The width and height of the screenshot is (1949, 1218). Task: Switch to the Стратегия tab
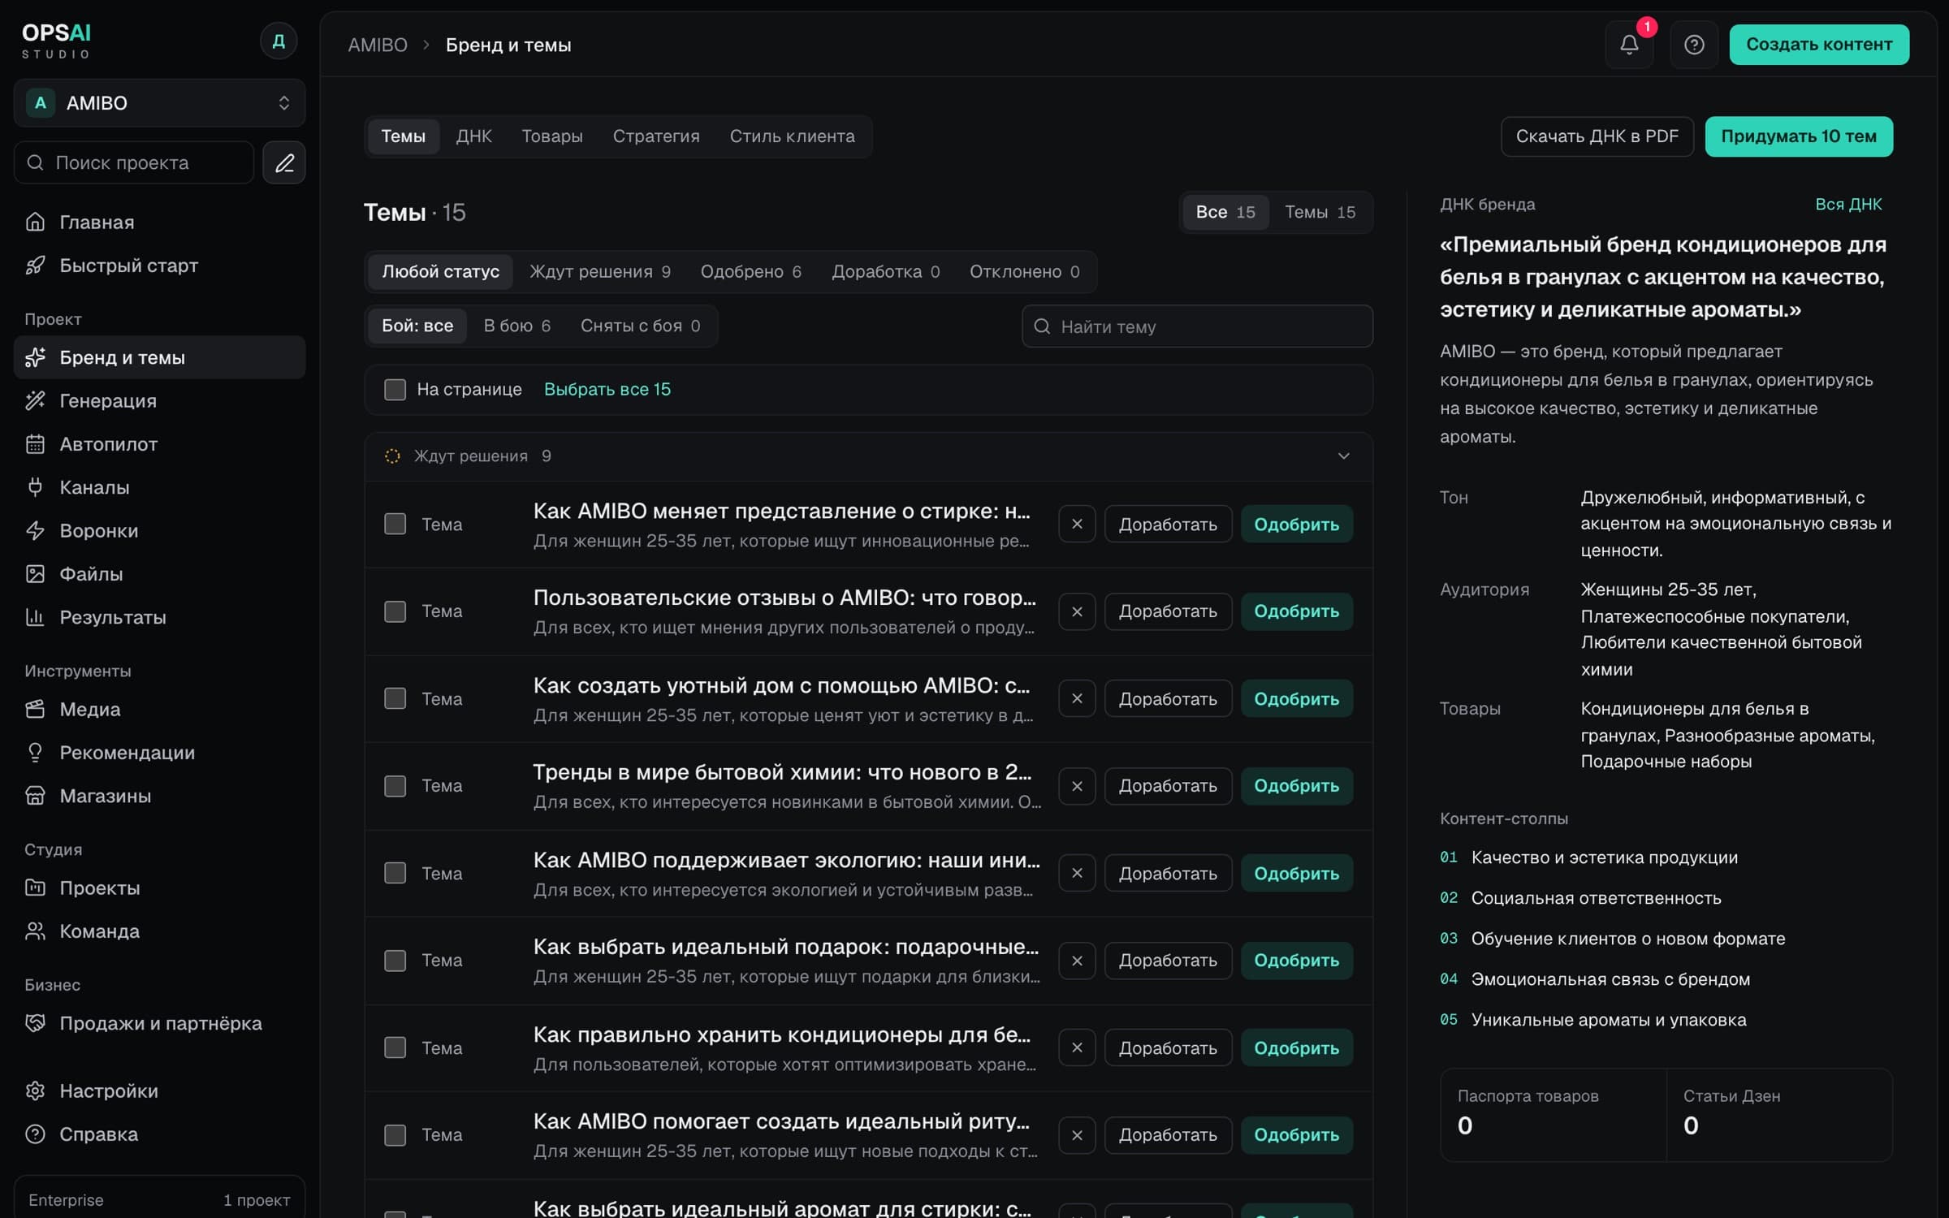pos(656,136)
